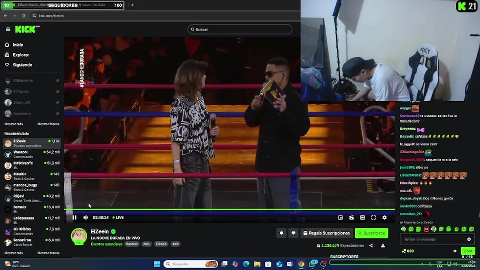The height and width of the screenshot is (270, 480).
Task: Jump to LIVE in the player
Action: pos(118,217)
